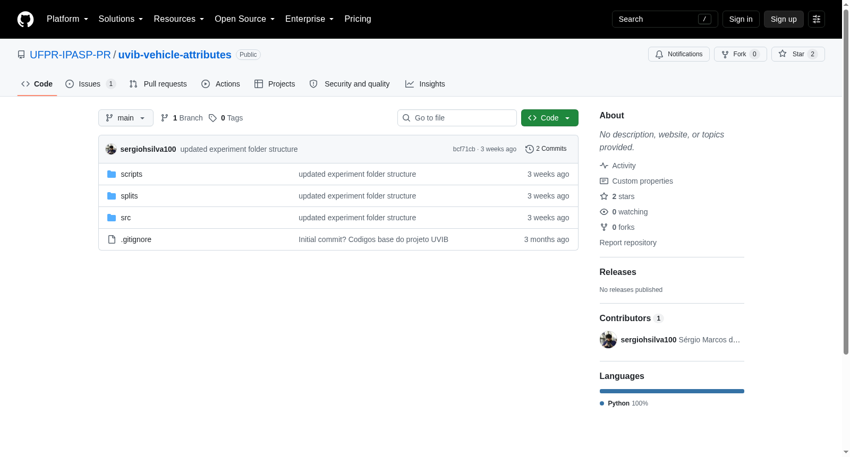Click the Custom properties note icon
The image size is (850, 457).
click(604, 181)
